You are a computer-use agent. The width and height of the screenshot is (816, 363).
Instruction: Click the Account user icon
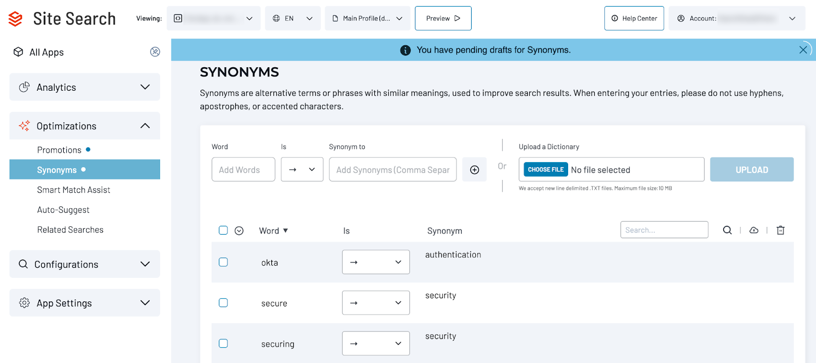coord(681,18)
